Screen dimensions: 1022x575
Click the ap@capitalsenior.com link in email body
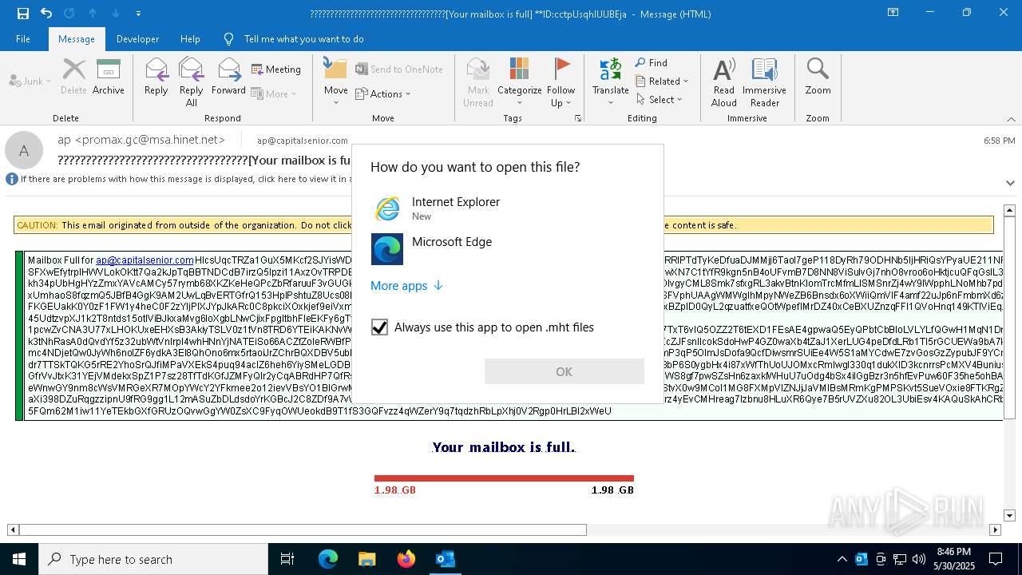[x=145, y=260]
